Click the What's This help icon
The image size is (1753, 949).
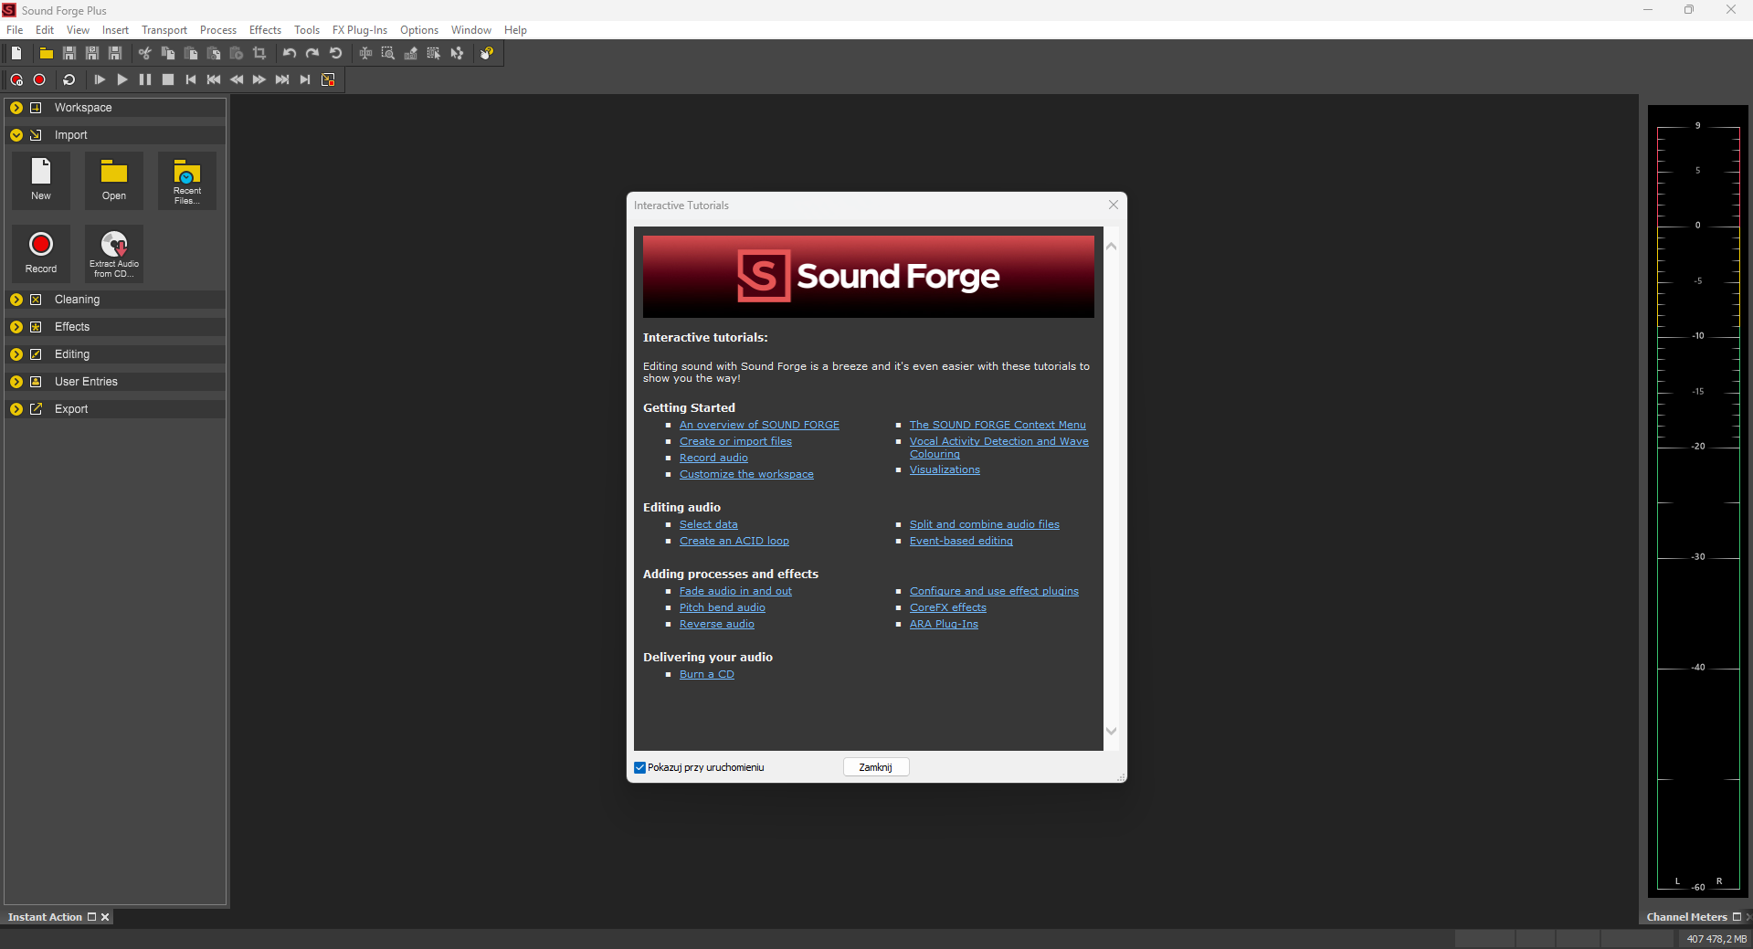tap(487, 53)
